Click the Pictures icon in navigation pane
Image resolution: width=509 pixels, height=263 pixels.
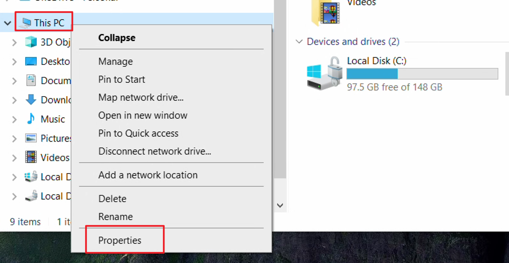coord(31,138)
